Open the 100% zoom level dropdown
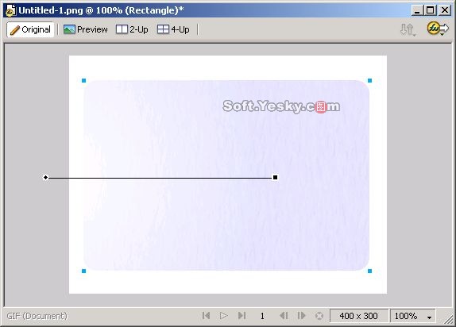Screen dimensions: 456x327 (x=412, y=316)
